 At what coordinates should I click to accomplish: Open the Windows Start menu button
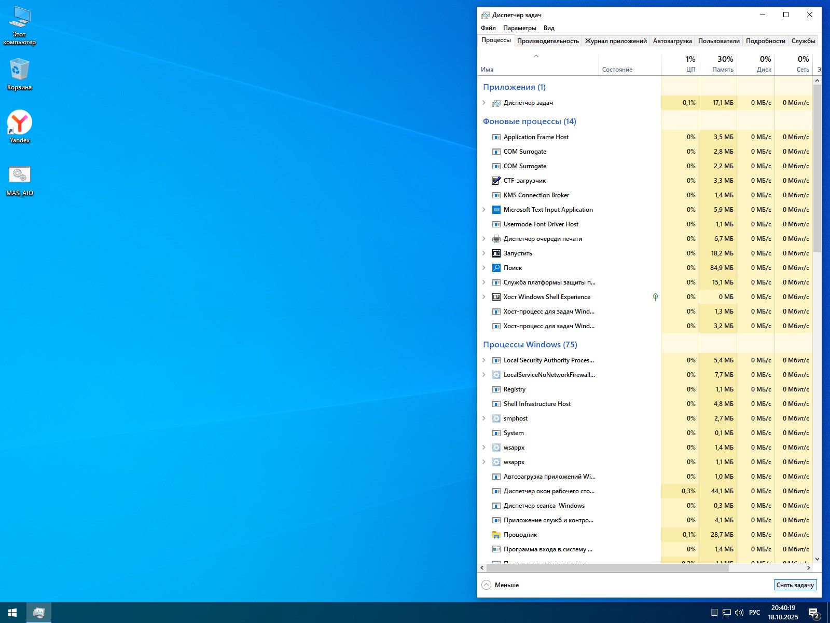click(12, 613)
